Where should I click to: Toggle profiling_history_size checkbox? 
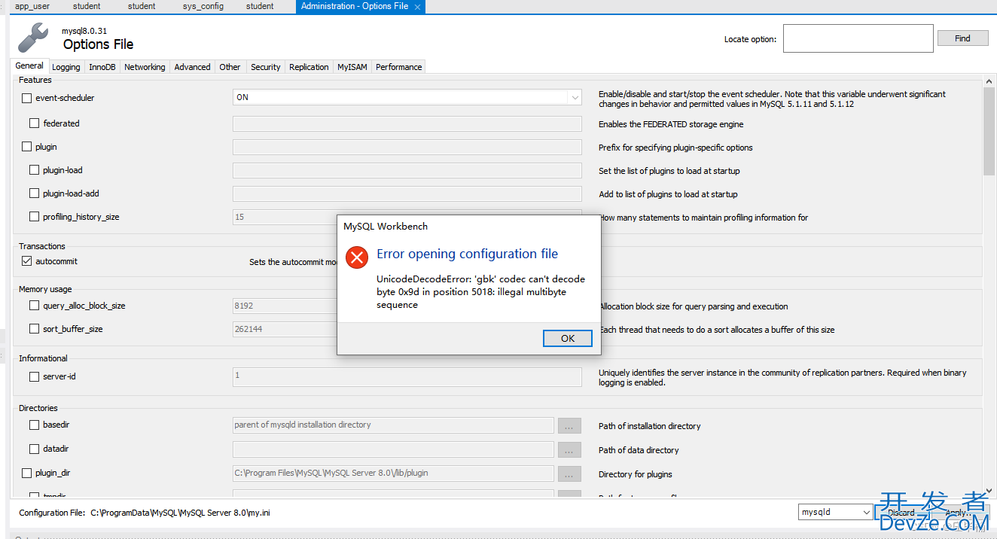(x=35, y=217)
